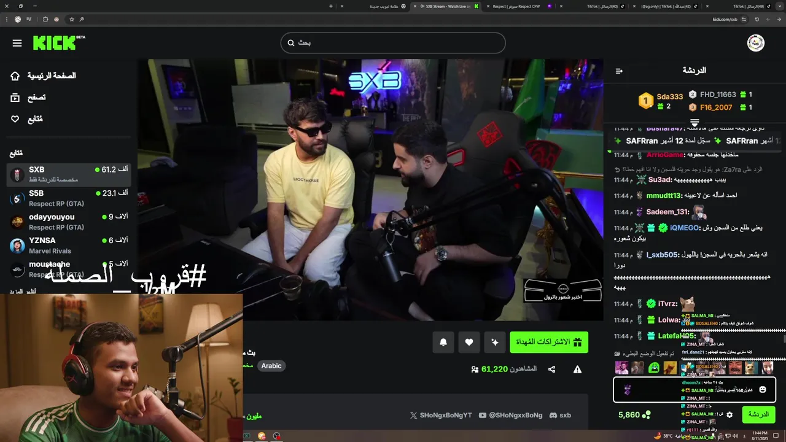
Task: Click the browser bookmark star icon
Action: click(72, 19)
